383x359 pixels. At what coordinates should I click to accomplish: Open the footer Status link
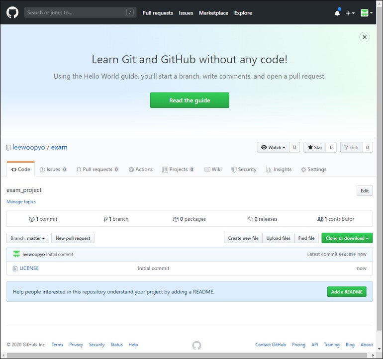coord(116,345)
